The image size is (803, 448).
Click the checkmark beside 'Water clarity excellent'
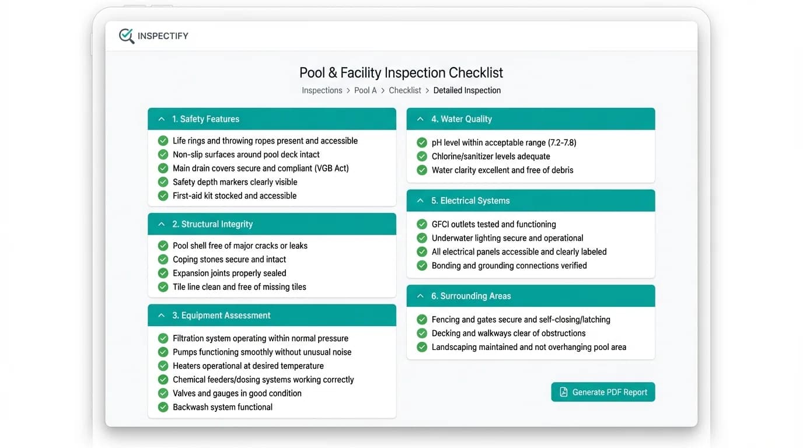click(422, 170)
